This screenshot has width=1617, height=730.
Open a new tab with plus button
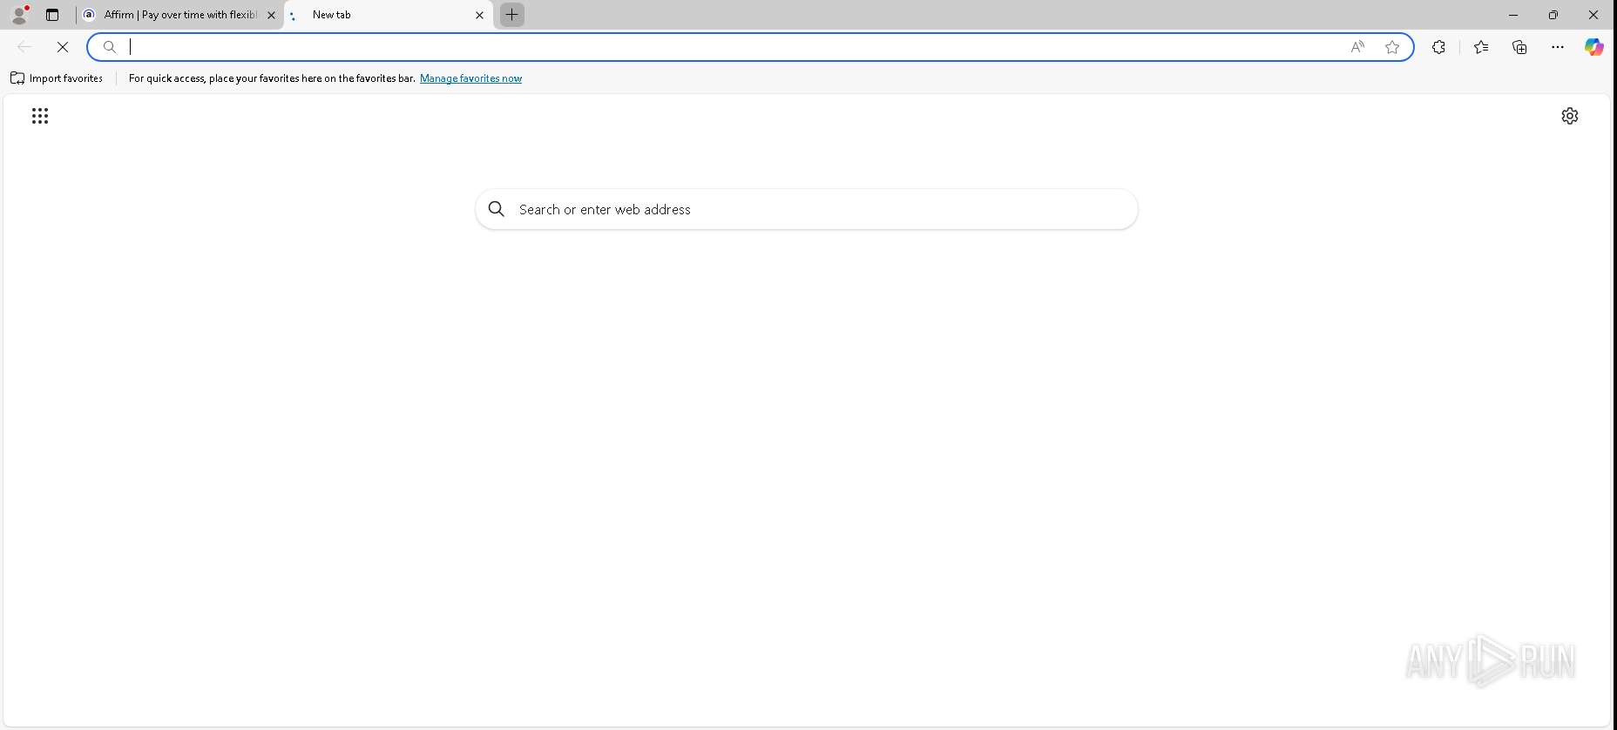coord(512,15)
